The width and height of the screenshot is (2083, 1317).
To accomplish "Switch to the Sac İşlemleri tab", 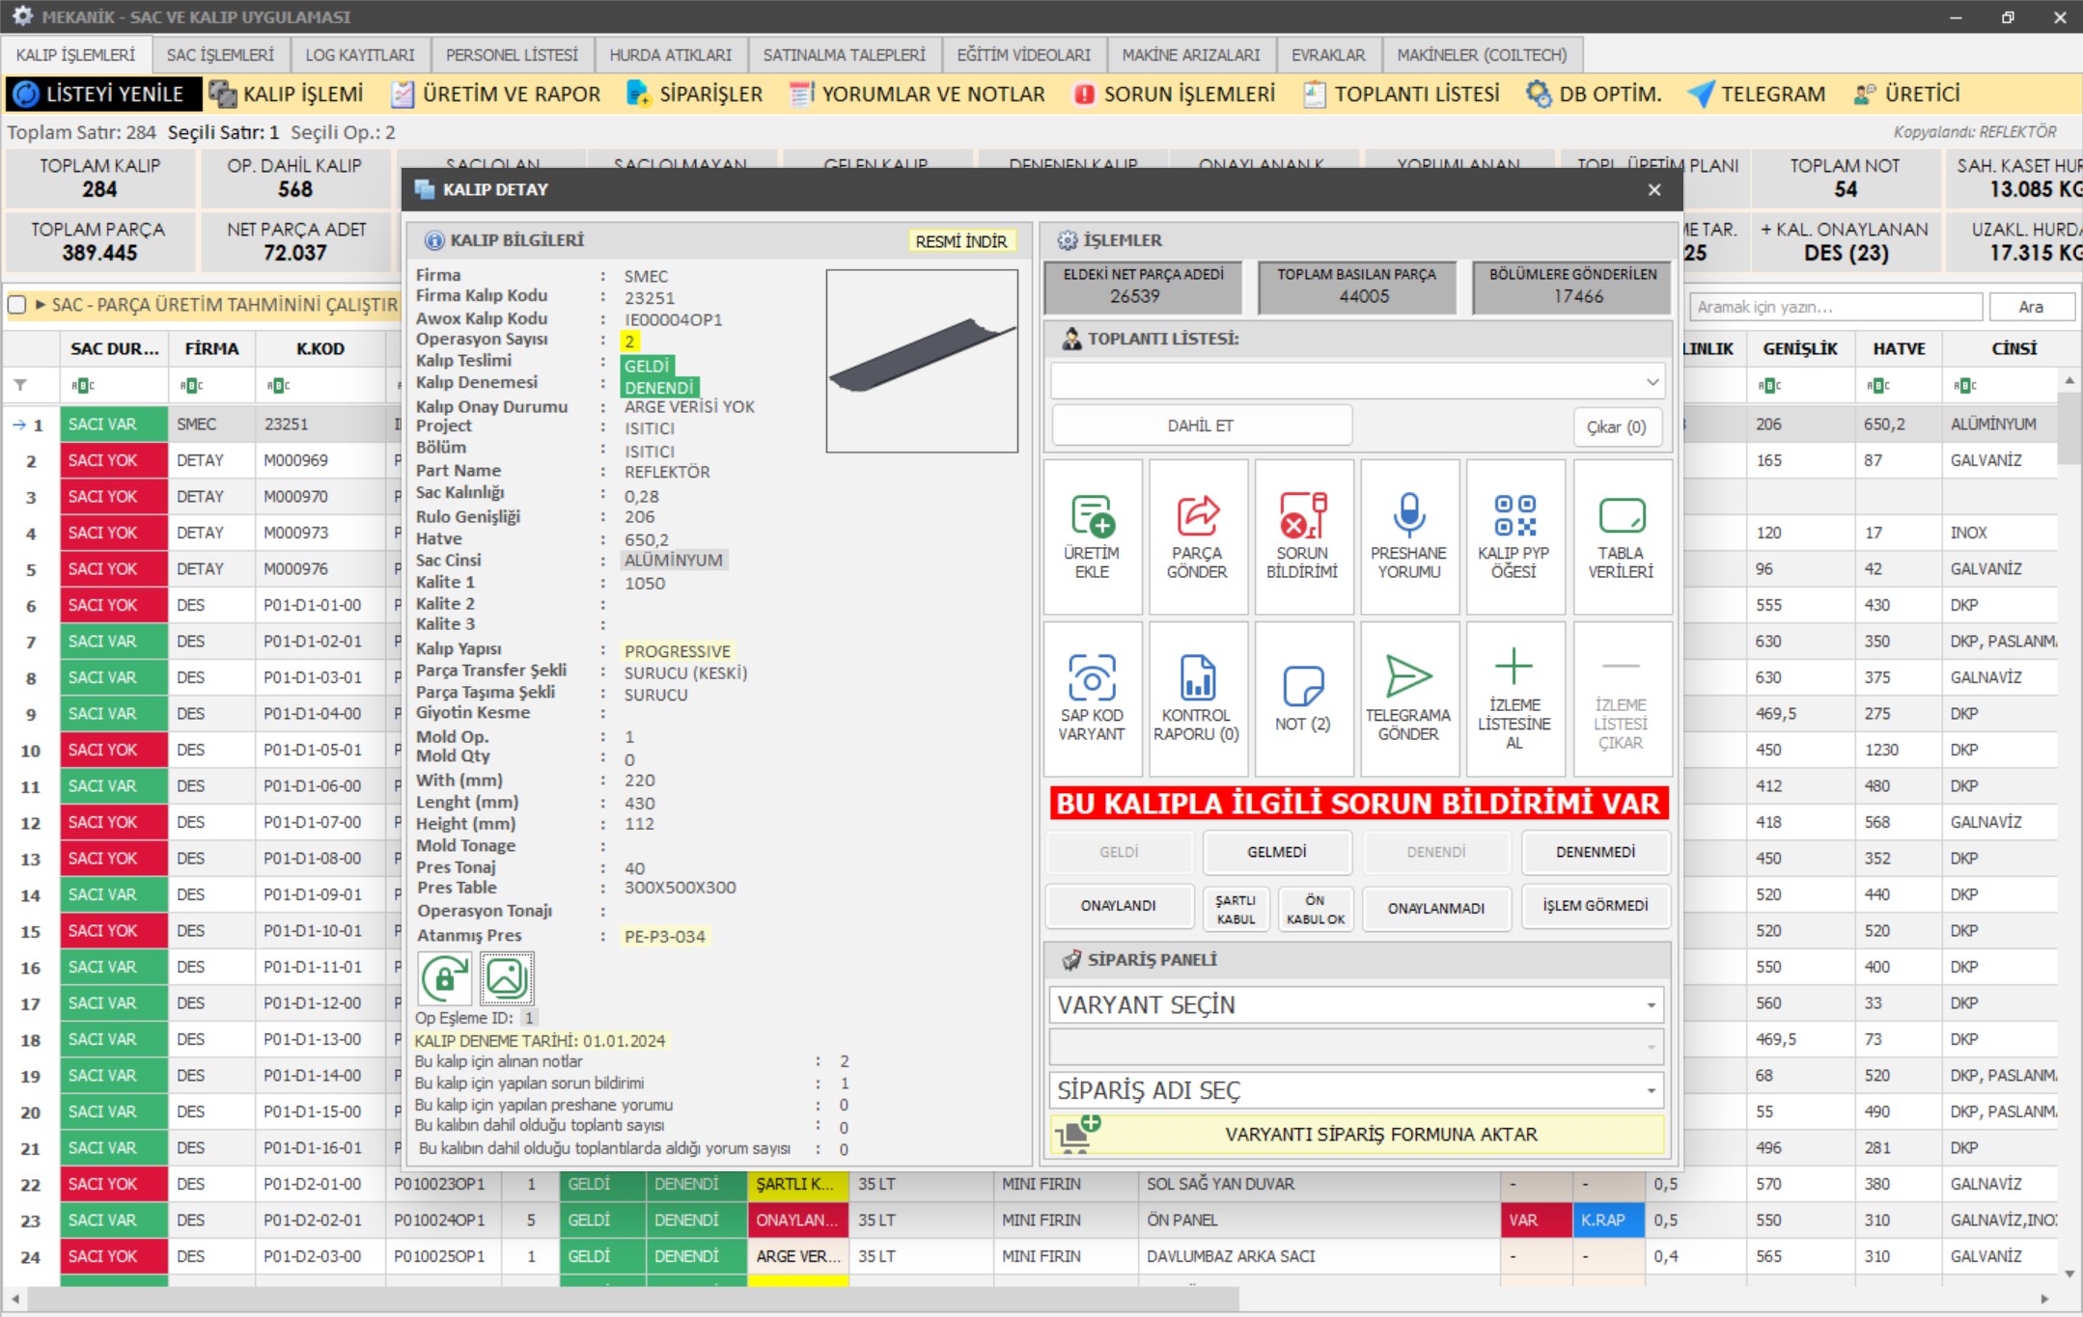I will (x=220, y=55).
